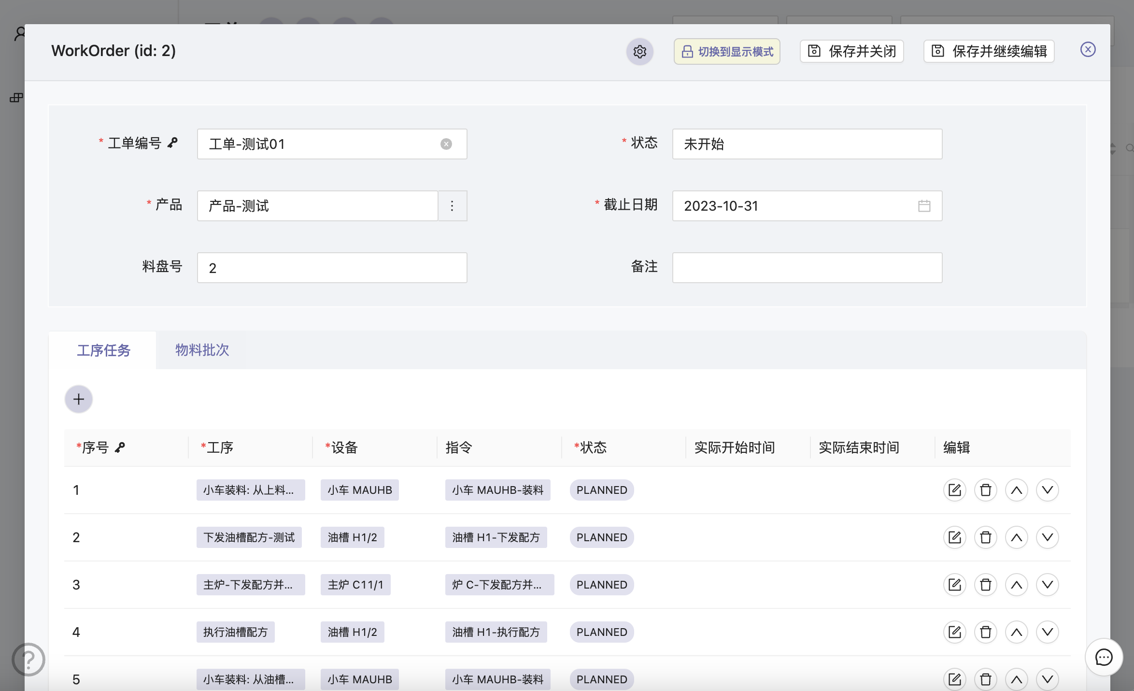
Task: Click the 料盘号 input field
Action: click(x=332, y=268)
